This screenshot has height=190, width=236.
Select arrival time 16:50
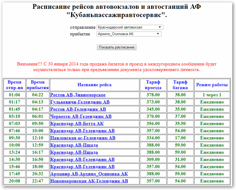38,159
